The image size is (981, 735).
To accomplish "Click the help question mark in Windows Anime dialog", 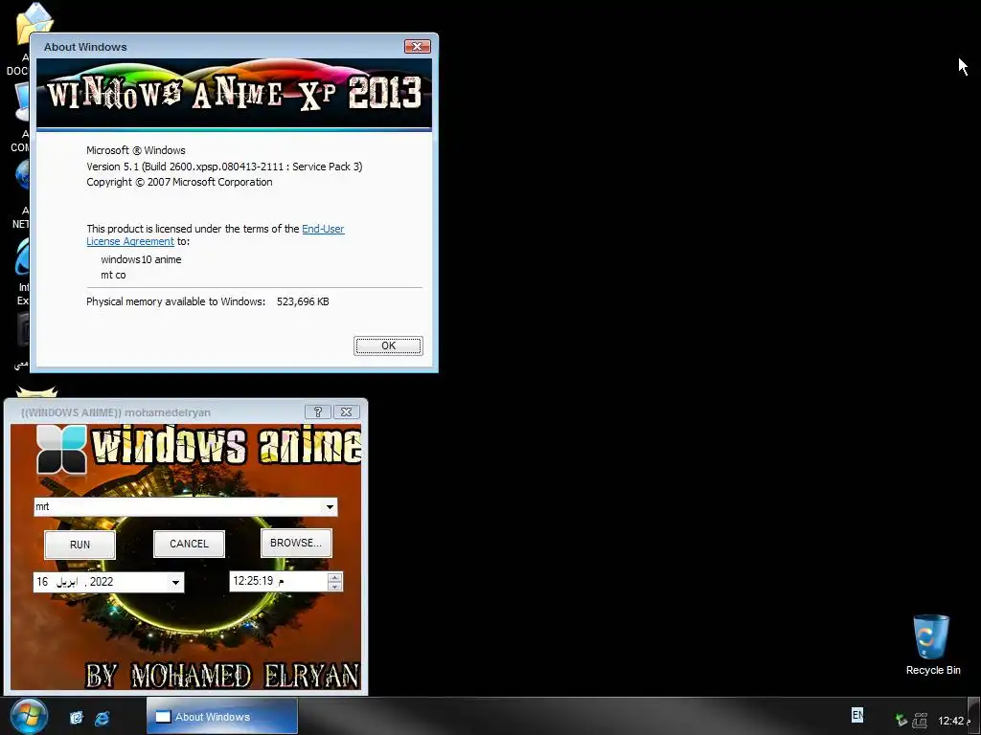I will tap(318, 412).
